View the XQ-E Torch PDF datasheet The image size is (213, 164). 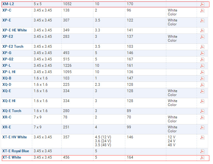(202, 111)
